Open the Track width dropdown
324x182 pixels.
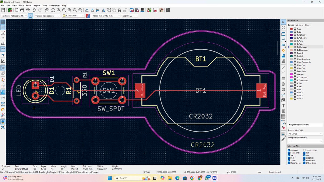14,16
